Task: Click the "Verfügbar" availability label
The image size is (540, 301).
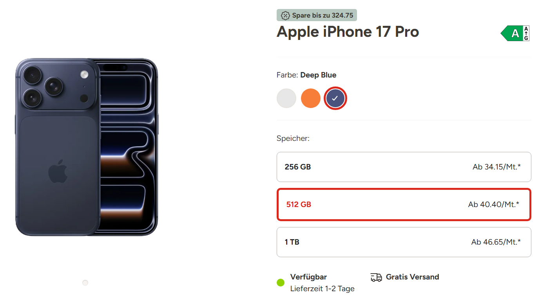Action: 308,277
